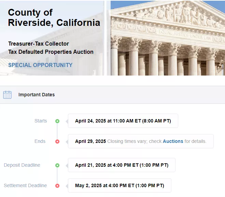Click the Deposit Deadline label
Screen dimensions: 225x197
[22, 165]
